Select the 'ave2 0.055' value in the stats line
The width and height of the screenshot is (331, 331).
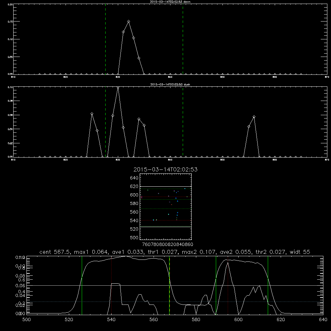point(236,252)
